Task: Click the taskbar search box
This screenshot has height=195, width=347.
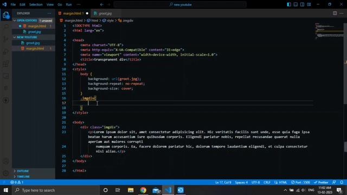Action: 56,190
